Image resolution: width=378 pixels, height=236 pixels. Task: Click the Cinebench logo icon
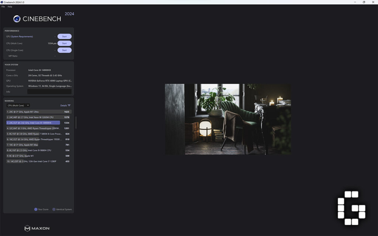pyautogui.click(x=17, y=19)
